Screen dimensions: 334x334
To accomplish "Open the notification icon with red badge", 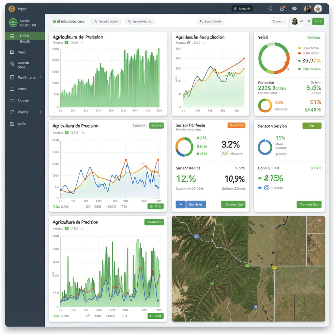I will tap(282, 9).
